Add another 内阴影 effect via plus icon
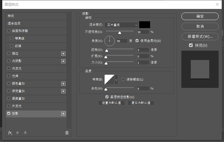 (x=63, y=61)
